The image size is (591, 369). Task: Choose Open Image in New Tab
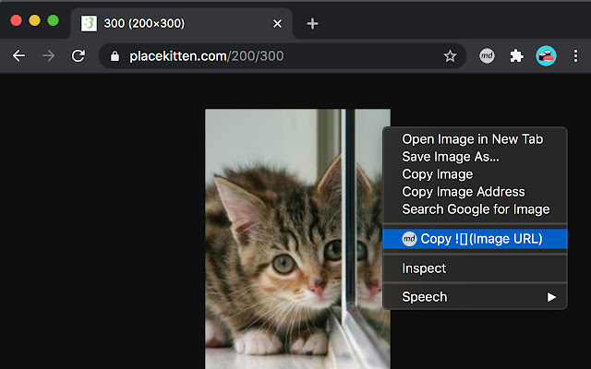[x=472, y=139]
